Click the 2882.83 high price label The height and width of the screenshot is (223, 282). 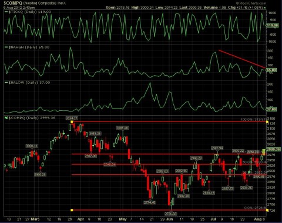tap(163, 171)
